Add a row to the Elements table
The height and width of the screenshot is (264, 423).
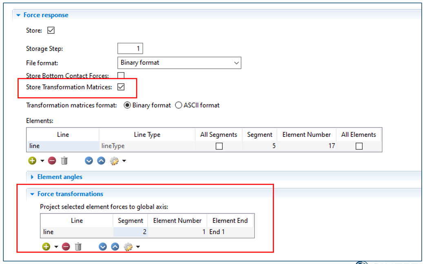32,161
